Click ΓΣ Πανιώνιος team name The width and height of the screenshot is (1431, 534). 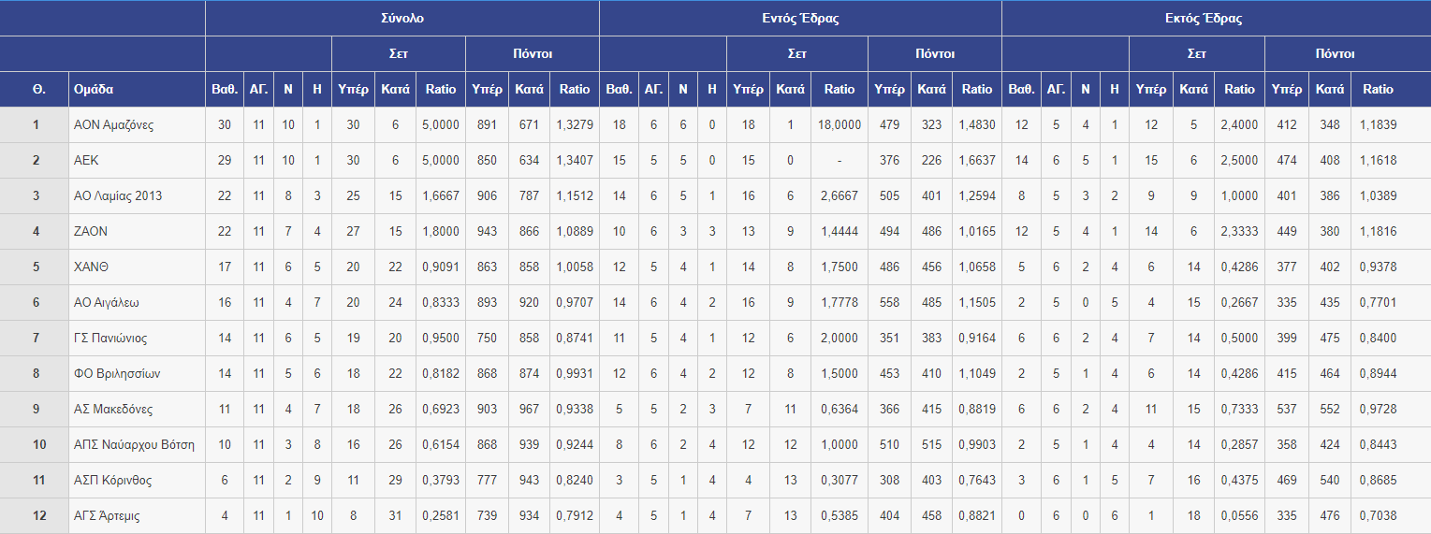click(x=110, y=338)
